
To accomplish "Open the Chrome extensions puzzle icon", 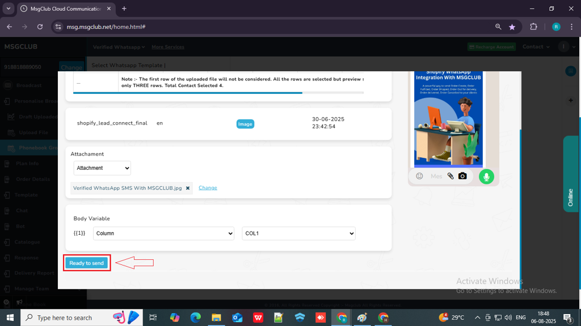I will pos(533,27).
